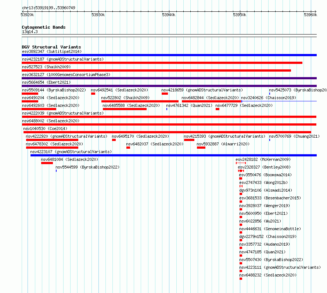Open nsv3240626 (Chaisson2019) label

coord(269,98)
